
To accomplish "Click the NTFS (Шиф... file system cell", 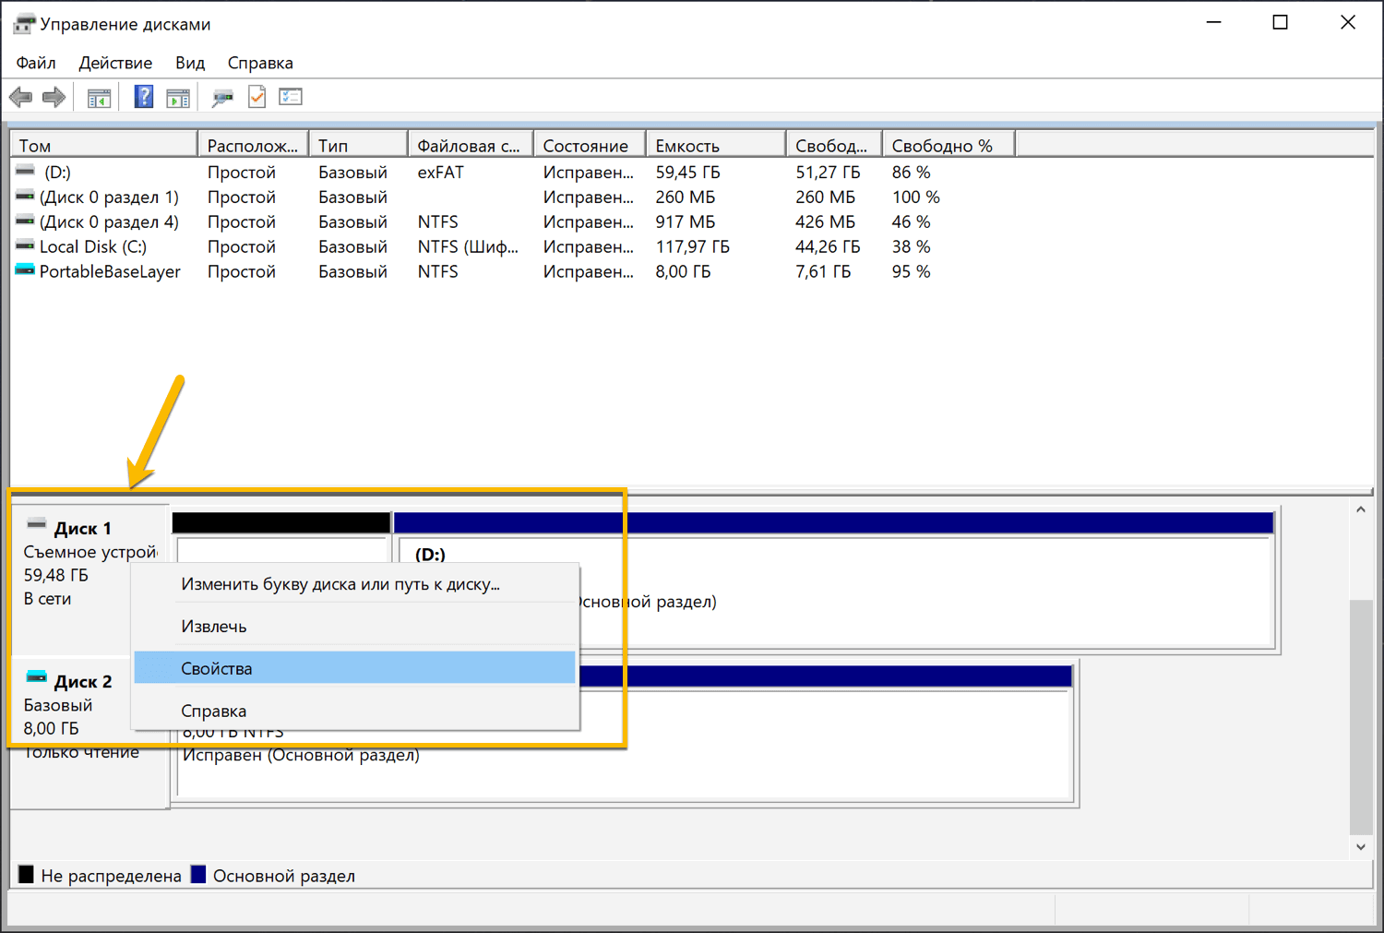I will click(x=468, y=246).
